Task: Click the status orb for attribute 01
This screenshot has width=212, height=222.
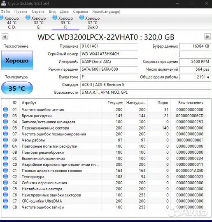Action: [x=5, y=109]
